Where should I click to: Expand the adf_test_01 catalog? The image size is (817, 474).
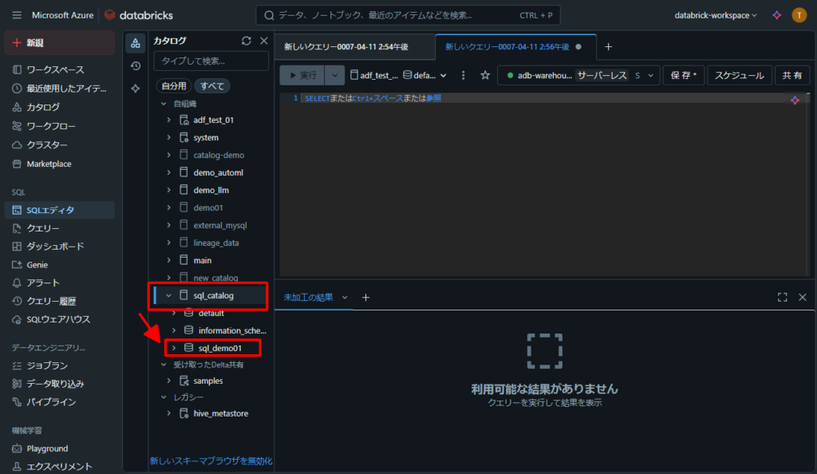point(168,120)
